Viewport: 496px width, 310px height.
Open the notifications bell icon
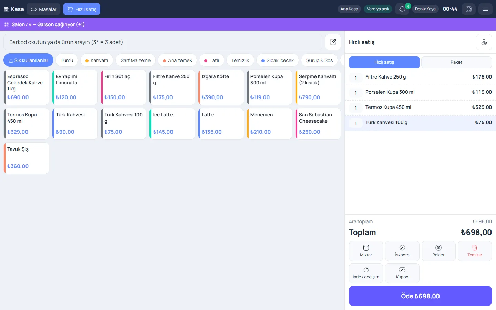point(402,9)
